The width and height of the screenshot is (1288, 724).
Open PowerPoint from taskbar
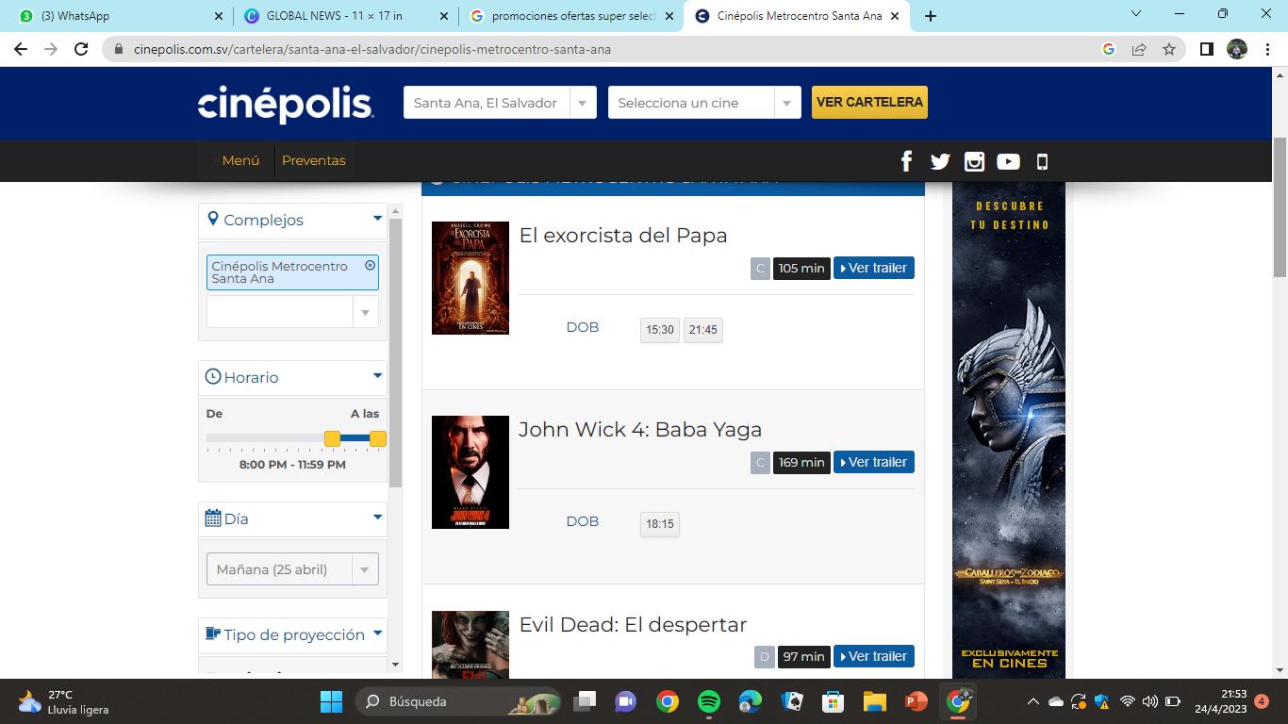[916, 701]
